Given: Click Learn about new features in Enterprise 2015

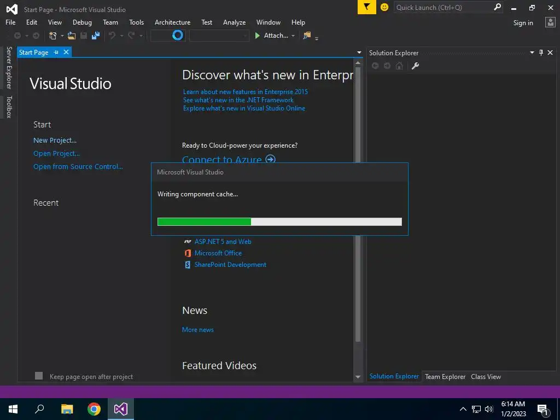Looking at the screenshot, I should pos(246,92).
